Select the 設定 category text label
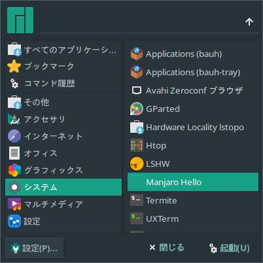Screen dimensions: 263x263 point(32,221)
